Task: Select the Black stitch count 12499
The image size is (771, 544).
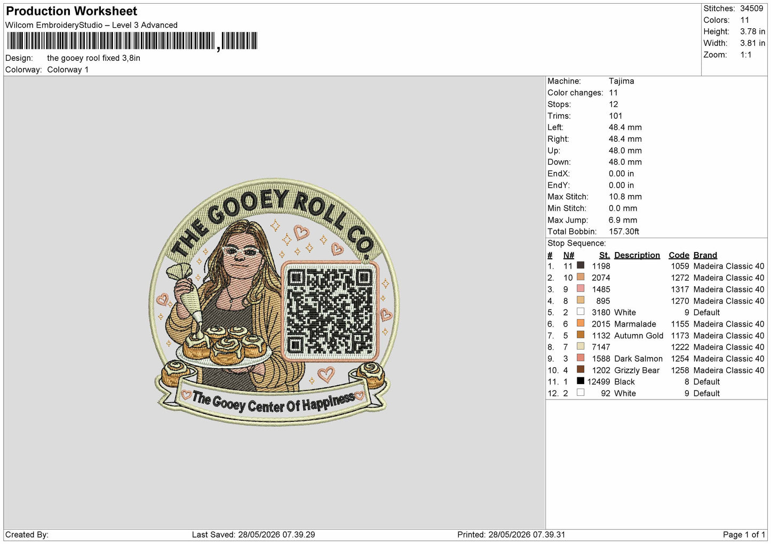Action: point(599,381)
